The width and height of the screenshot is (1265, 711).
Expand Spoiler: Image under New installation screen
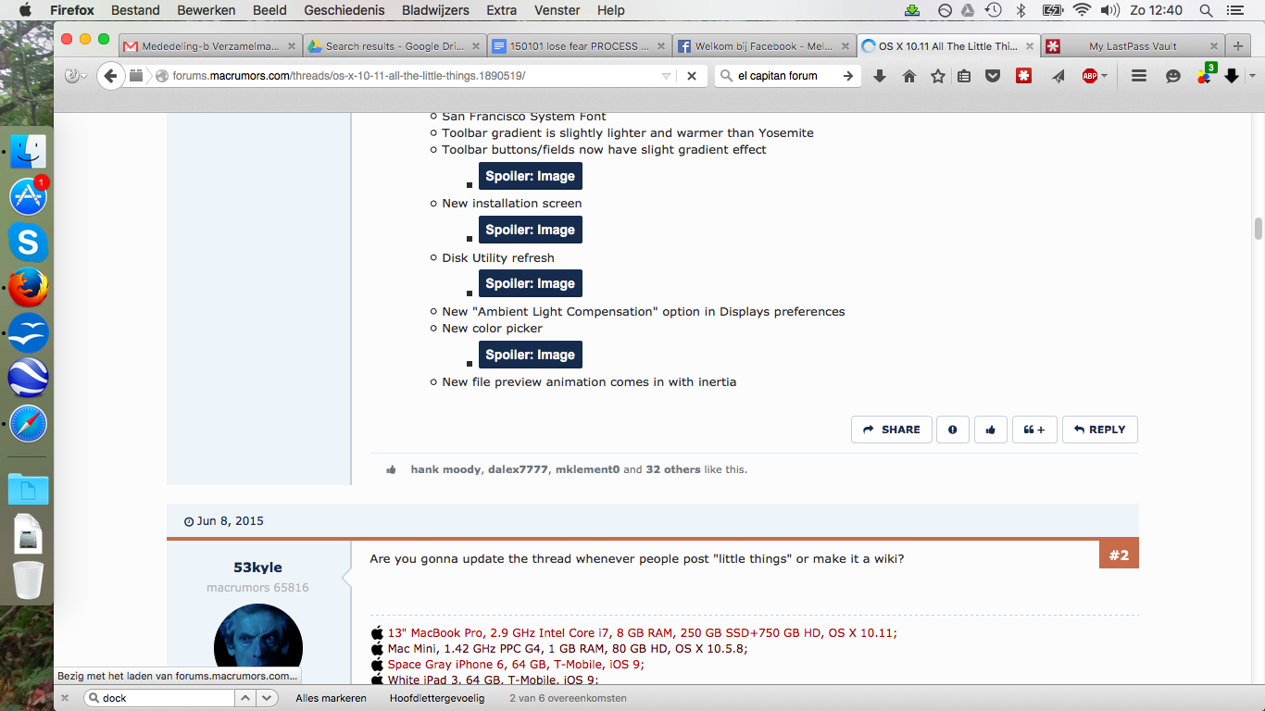(x=531, y=230)
